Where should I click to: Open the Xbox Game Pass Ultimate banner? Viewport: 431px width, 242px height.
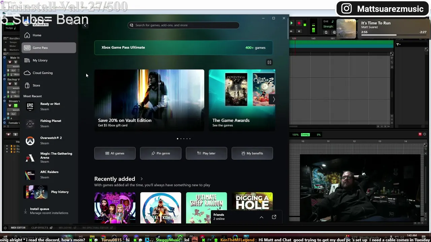click(184, 47)
